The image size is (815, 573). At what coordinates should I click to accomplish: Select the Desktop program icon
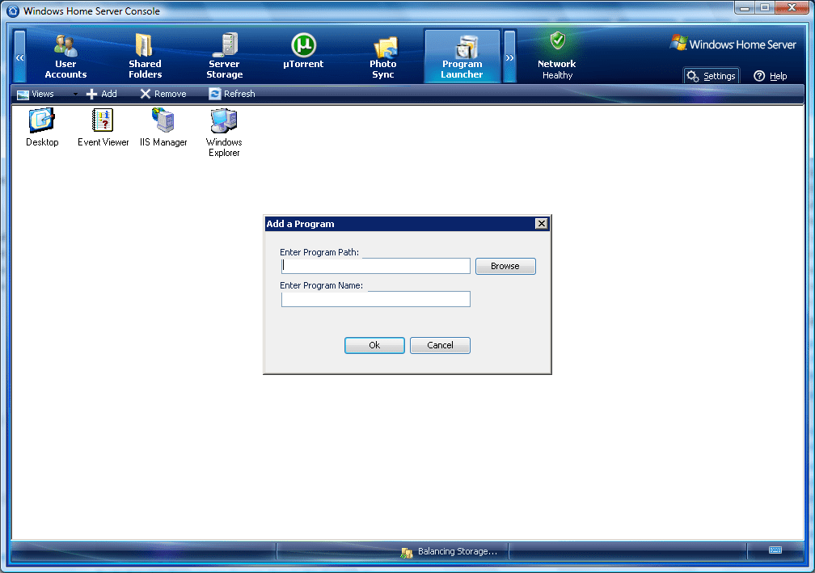(x=42, y=127)
